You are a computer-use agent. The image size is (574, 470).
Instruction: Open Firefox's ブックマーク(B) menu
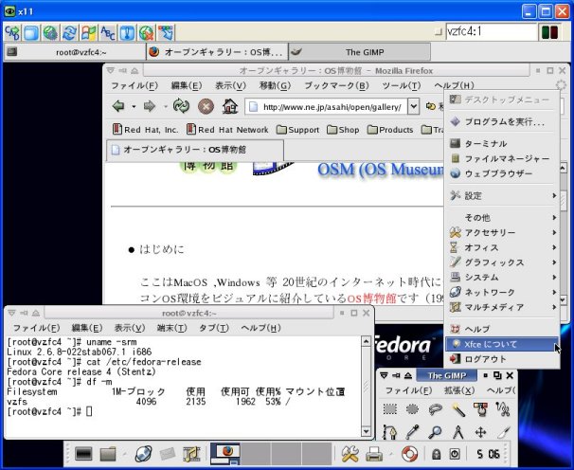336,85
